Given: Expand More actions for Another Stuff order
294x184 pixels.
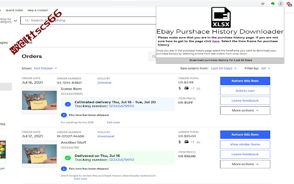Looking at the screenshot, I should tap(245, 164).
